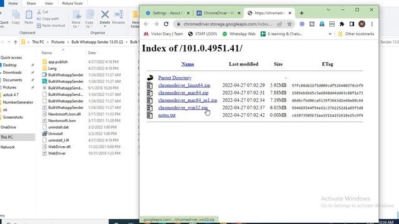Image resolution: width=399 pixels, height=224 pixels.
Task: Select OneDrive in navigation pane
Action: click(8, 127)
